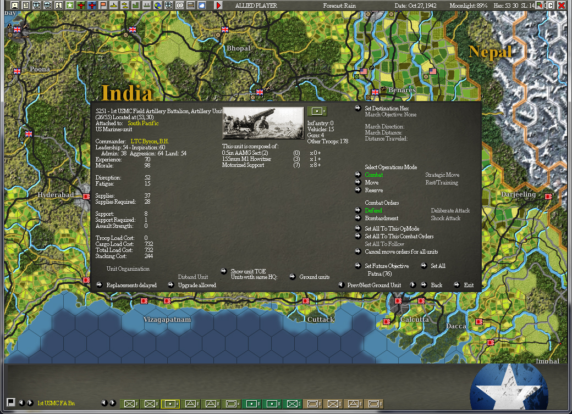The image size is (572, 414).
Task: Open the OP operations report icon
Action: 180,5
